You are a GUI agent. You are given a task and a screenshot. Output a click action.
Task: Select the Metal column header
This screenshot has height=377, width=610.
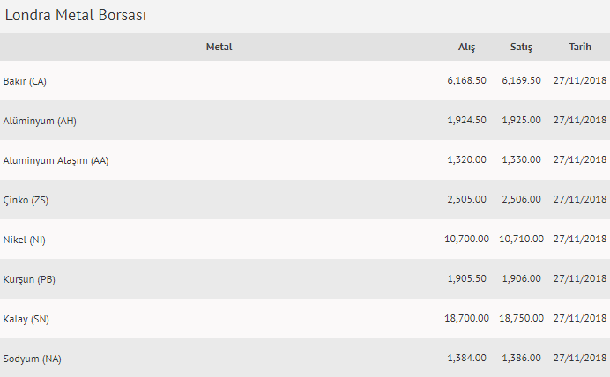219,47
